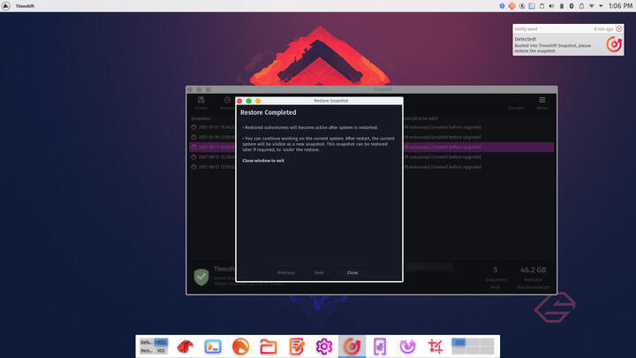
Task: Click the lock-shaped tray icon
Action: 581,6
